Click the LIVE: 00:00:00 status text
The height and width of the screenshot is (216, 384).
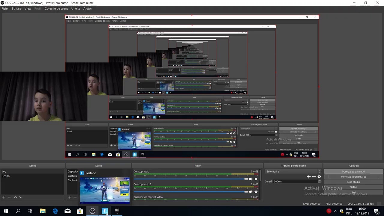click(312, 204)
